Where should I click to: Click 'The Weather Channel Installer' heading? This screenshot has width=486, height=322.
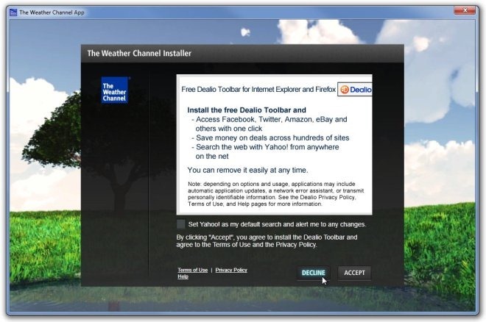tap(139, 53)
